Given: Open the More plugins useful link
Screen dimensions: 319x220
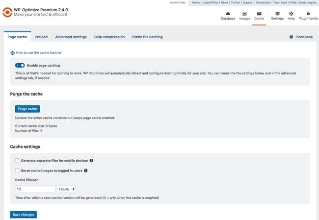Looking at the screenshot, I should 308,2.
